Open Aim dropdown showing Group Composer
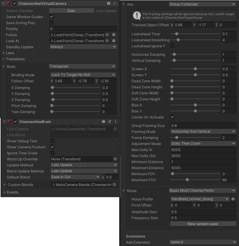The image size is (239, 246). (203, 4)
